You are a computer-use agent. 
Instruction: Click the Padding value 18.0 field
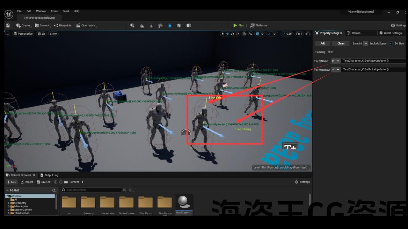330,52
